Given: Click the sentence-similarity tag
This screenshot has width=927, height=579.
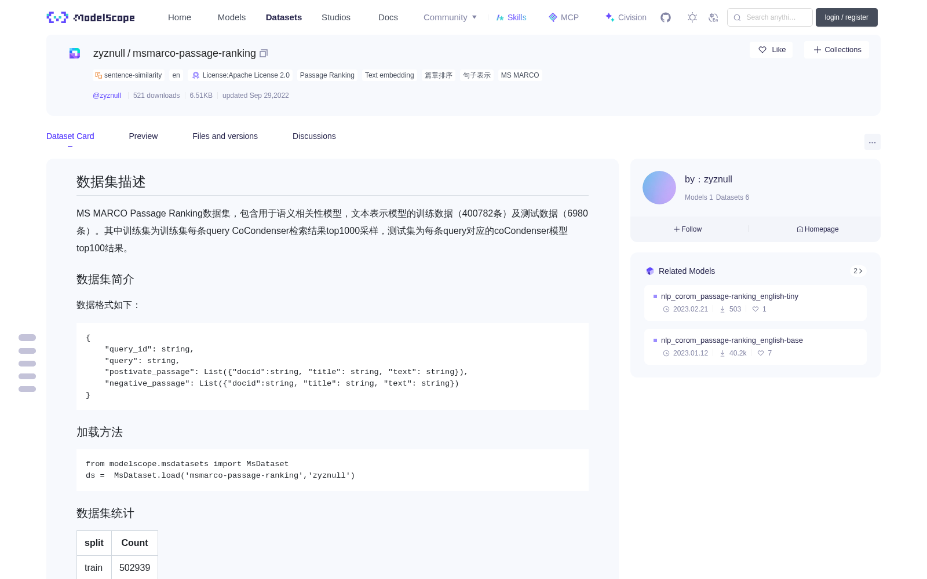Looking at the screenshot, I should [x=129, y=75].
